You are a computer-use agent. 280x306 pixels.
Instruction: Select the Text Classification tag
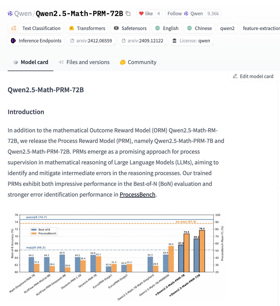[36, 28]
